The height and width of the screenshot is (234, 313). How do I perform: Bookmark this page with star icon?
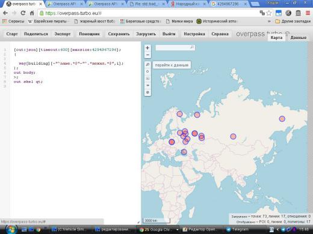269,13
